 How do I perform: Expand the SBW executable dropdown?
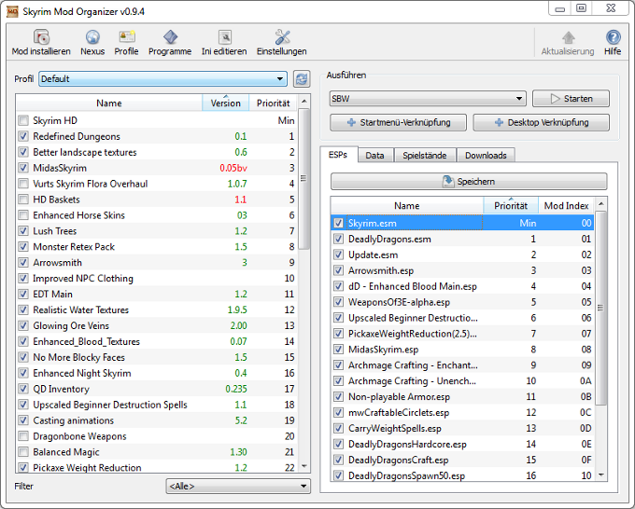[428, 99]
